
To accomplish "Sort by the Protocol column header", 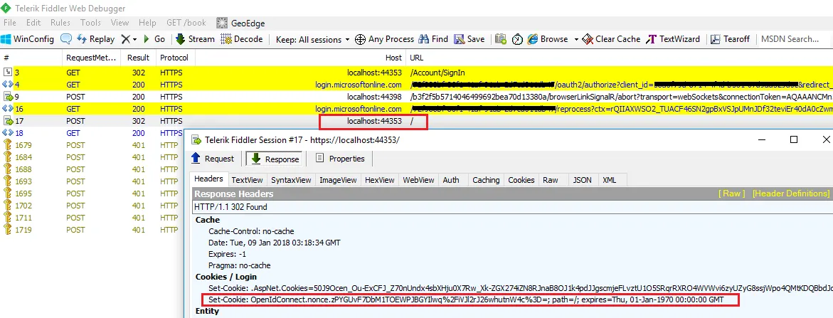I will (x=175, y=58).
